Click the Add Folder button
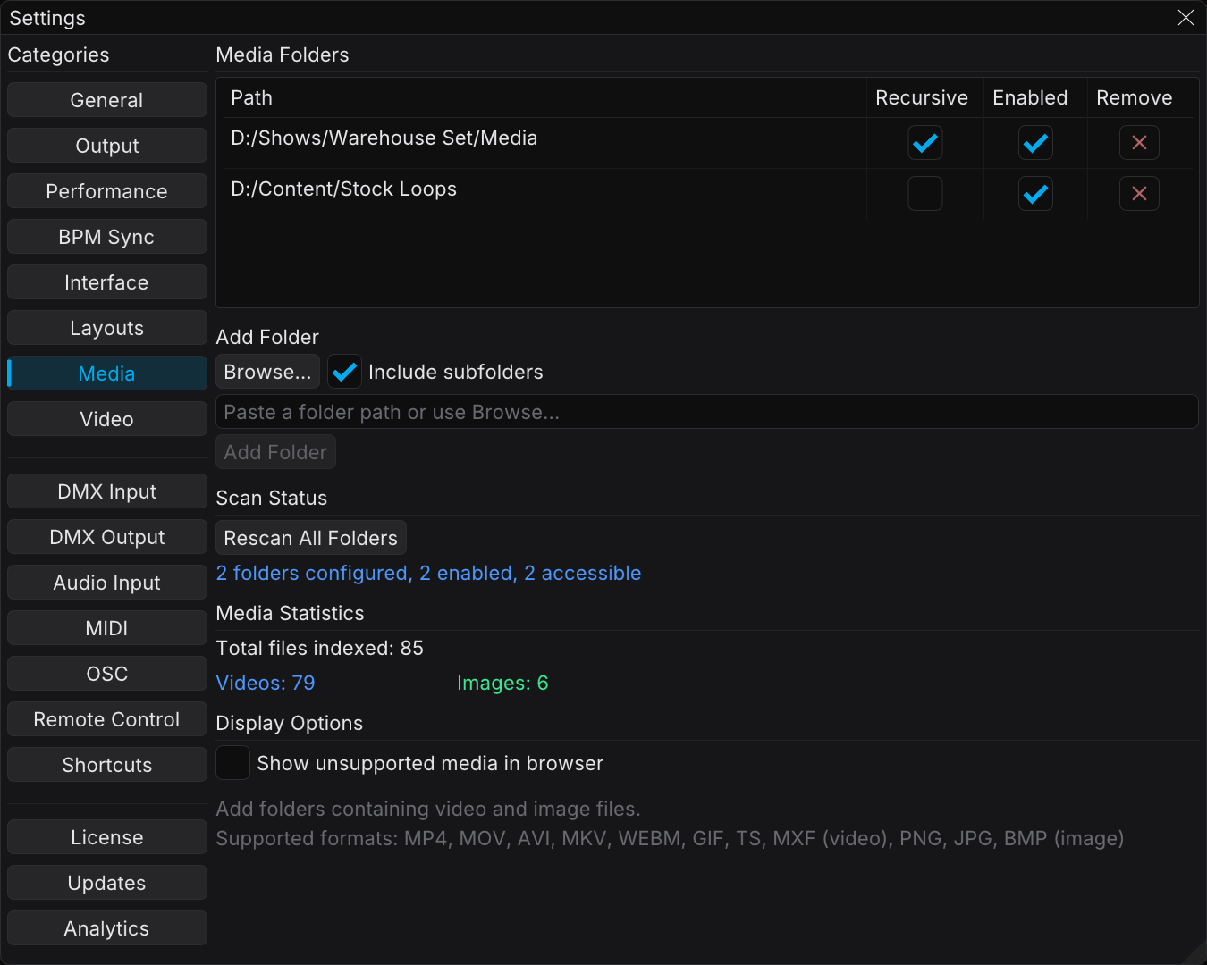This screenshot has width=1207, height=965. [275, 452]
